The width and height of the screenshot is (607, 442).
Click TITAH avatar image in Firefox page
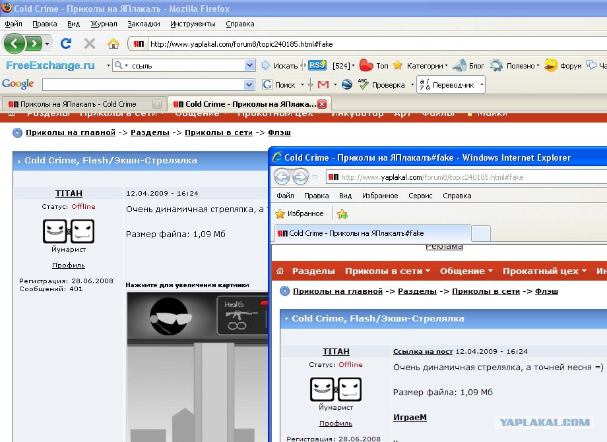click(x=69, y=231)
